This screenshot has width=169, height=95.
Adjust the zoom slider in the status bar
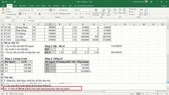(157, 94)
